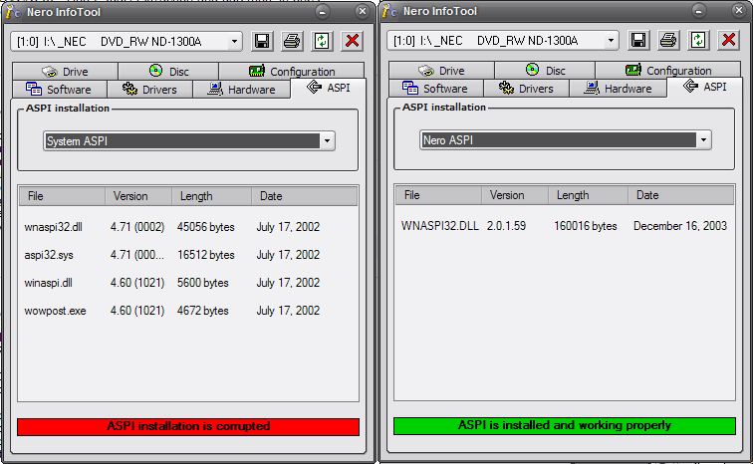Screen dimensions: 753x464
Task: Switch to Drive tab in left window
Action: tap(66, 72)
